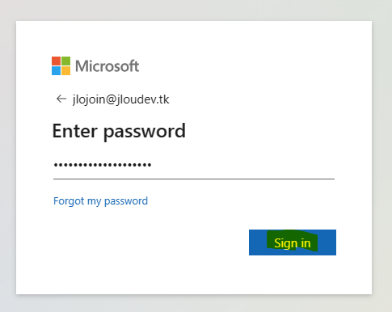
Task: Click the highlighted Sign in text
Action: (x=293, y=243)
